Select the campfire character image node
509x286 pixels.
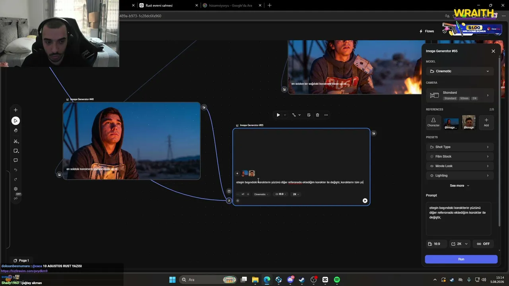[354, 67]
